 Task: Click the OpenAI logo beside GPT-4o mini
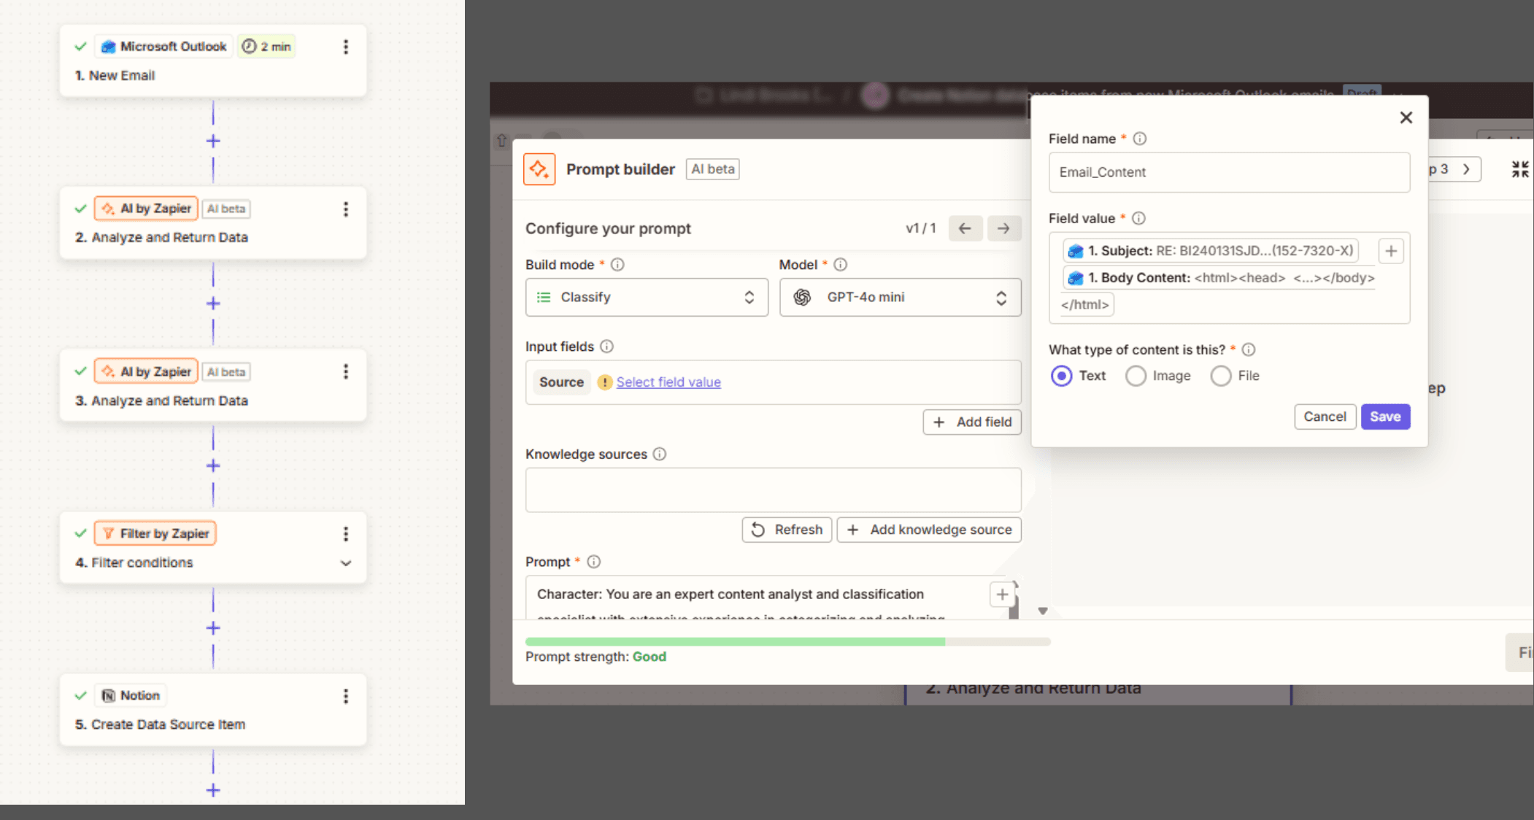[x=803, y=297]
